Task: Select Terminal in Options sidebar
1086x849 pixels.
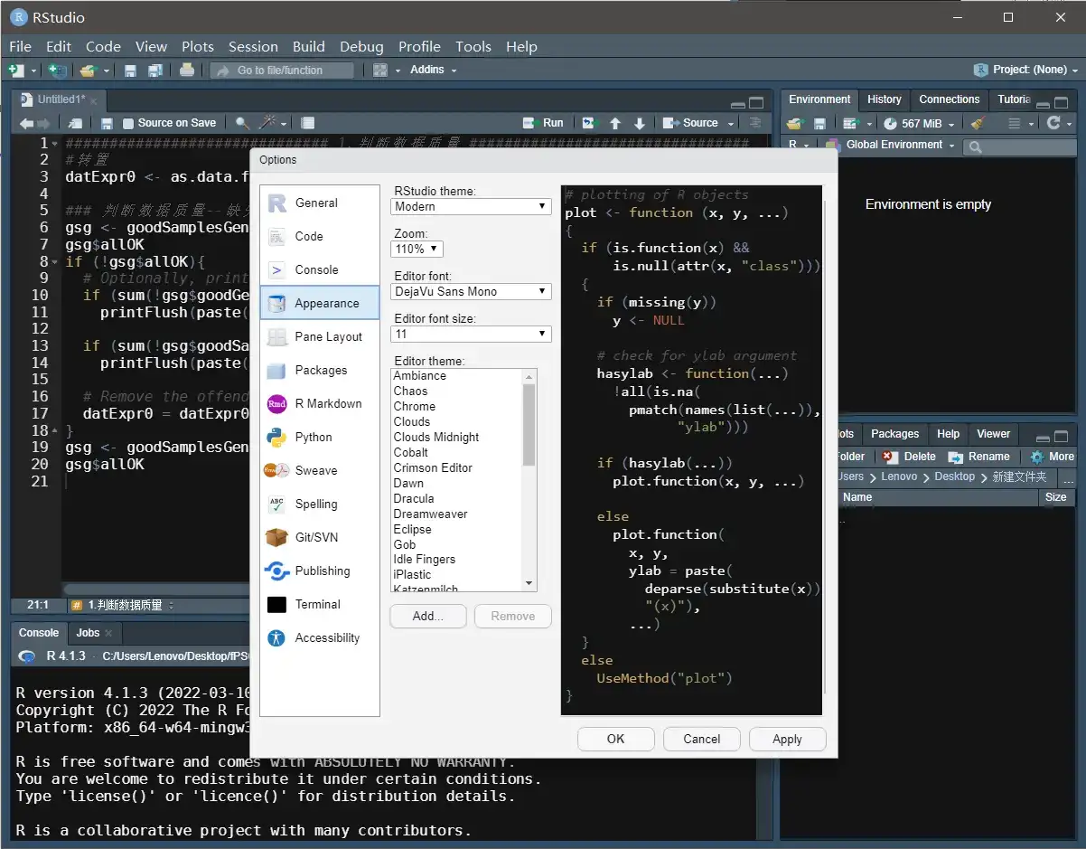Action: tap(320, 604)
